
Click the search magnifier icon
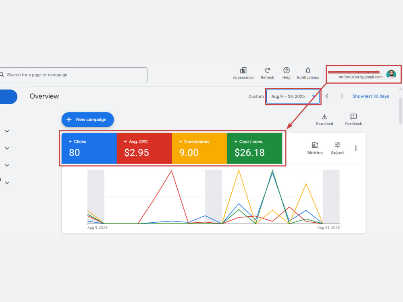point(2,74)
